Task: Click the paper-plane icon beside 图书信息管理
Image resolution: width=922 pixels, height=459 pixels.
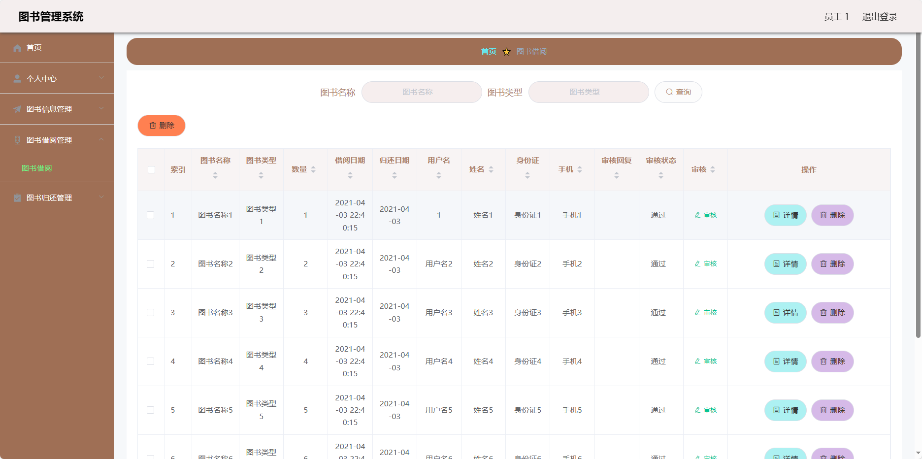Action: pyautogui.click(x=17, y=109)
